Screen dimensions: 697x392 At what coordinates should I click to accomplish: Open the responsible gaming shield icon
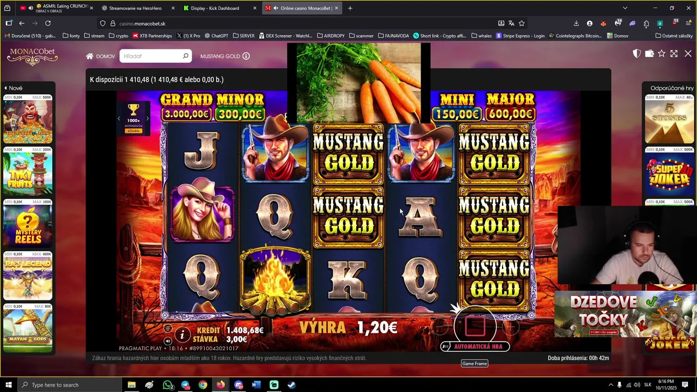point(637,53)
